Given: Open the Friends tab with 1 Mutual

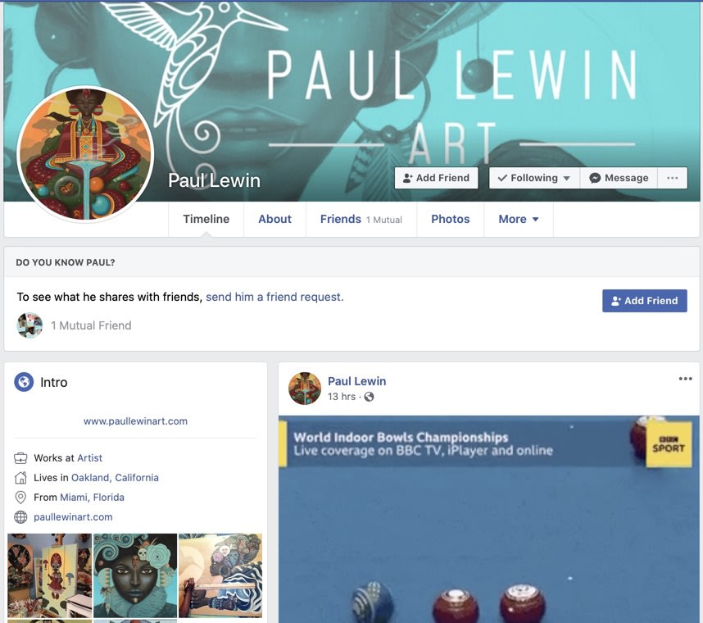Looking at the screenshot, I should [x=361, y=220].
